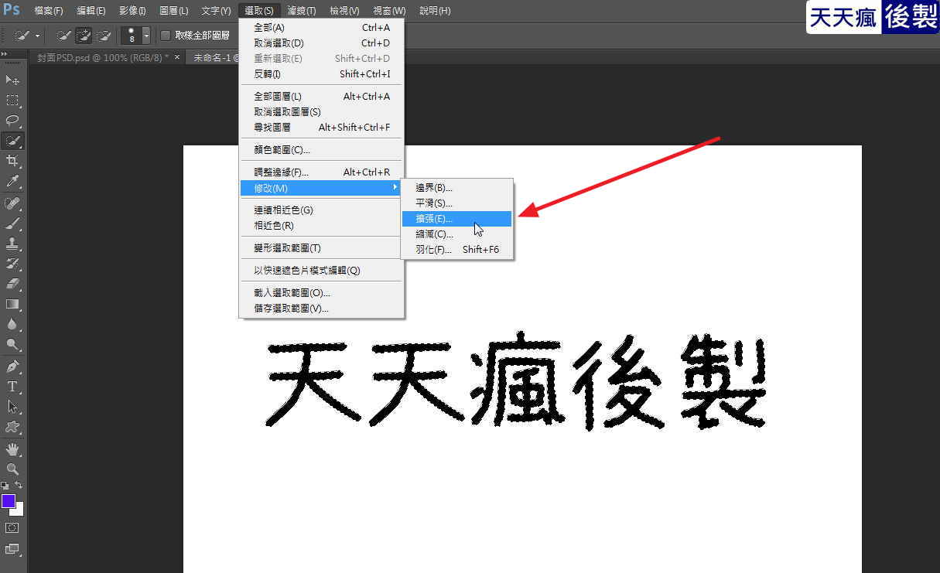The image size is (940, 573).
Task: Click New Selection mode in options bar
Action: (x=63, y=36)
